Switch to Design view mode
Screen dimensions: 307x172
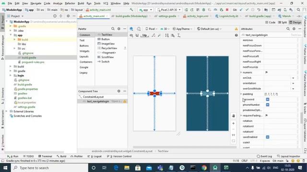[x=295, y=22]
